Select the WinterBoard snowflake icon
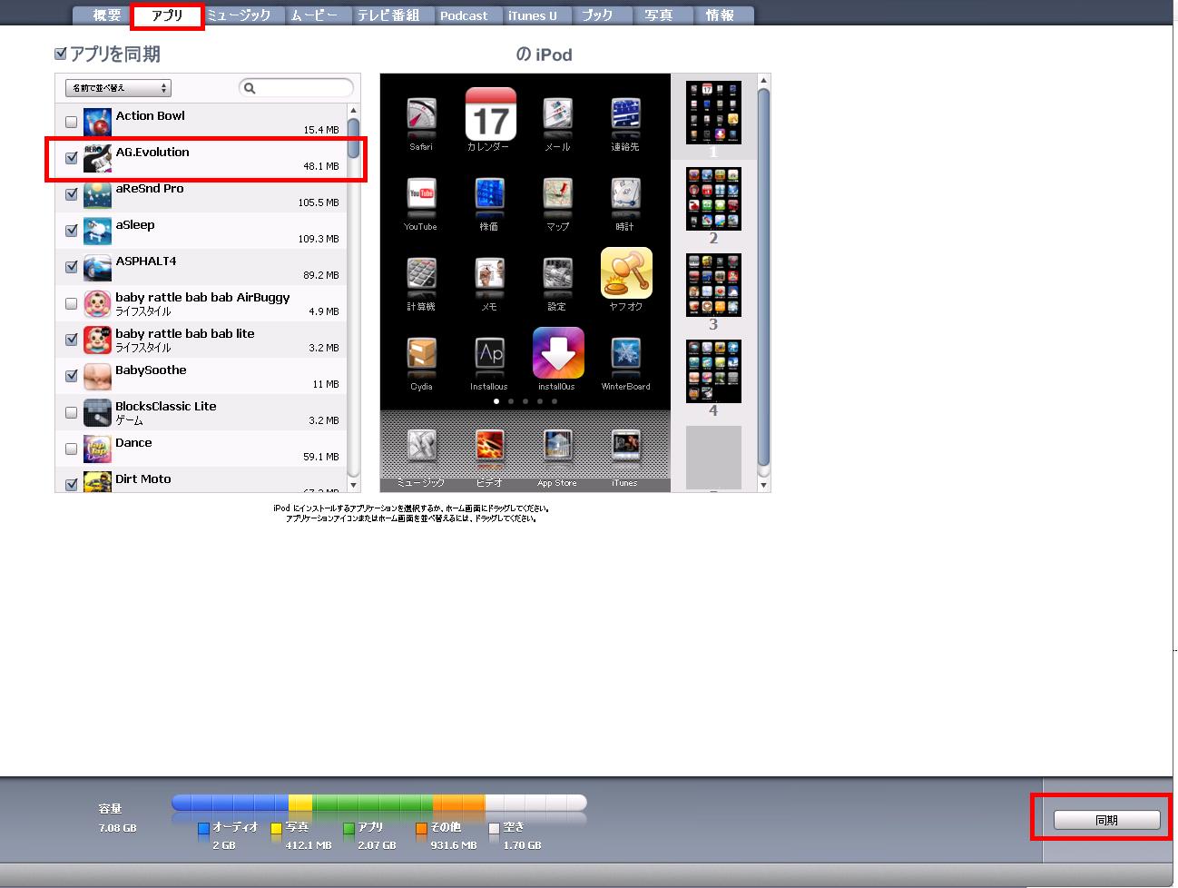Viewport: 1178px width, 888px height. [625, 358]
